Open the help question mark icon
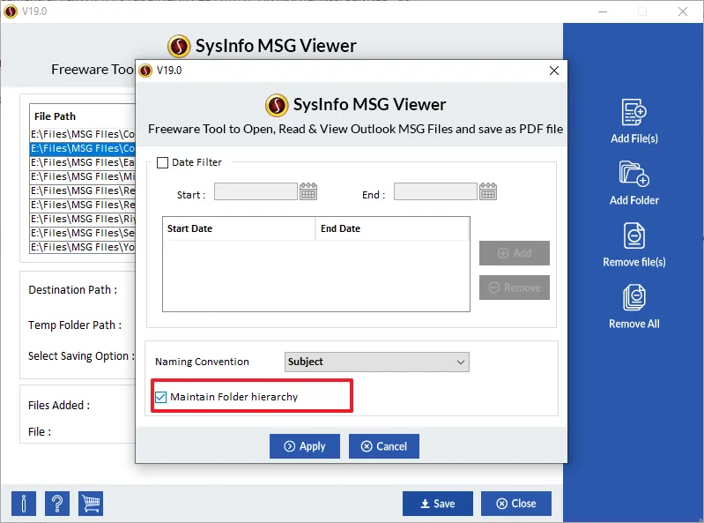The image size is (704, 523). [57, 504]
